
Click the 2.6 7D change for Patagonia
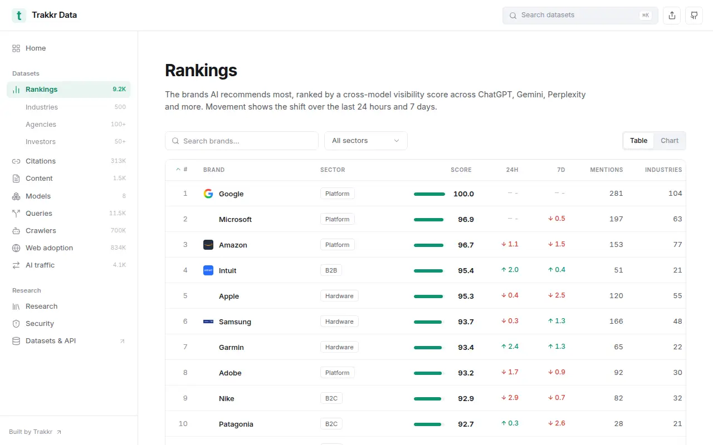(556, 423)
